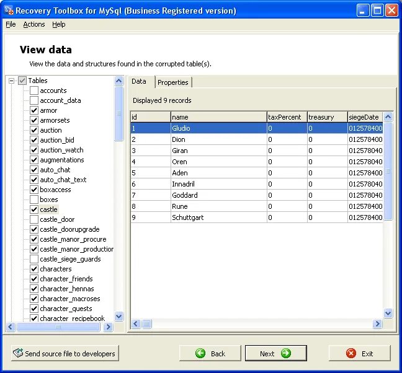Click the red Exit cross icon
The image size is (402, 373).
[351, 353]
